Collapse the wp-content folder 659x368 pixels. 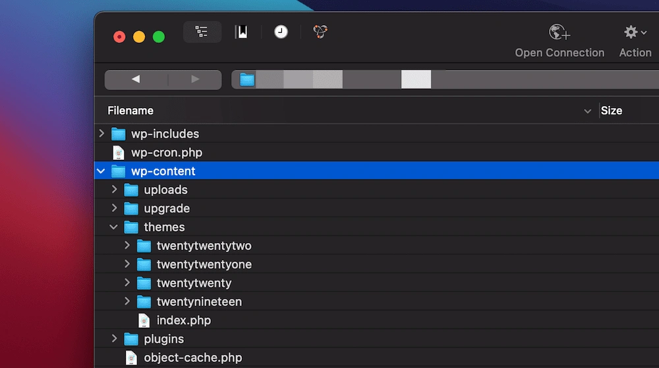coord(101,171)
